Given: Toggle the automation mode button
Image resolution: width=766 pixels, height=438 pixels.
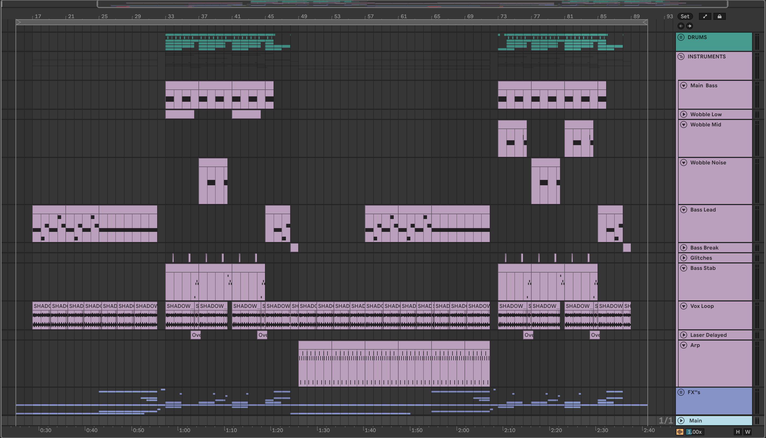Looking at the screenshot, I should click(705, 17).
